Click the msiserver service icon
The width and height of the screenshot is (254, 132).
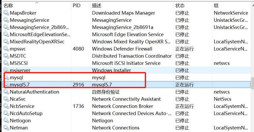6,70
